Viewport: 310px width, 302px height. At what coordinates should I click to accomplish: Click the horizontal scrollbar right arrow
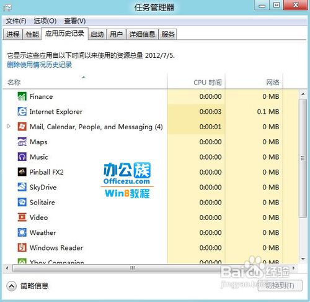pos(293,268)
